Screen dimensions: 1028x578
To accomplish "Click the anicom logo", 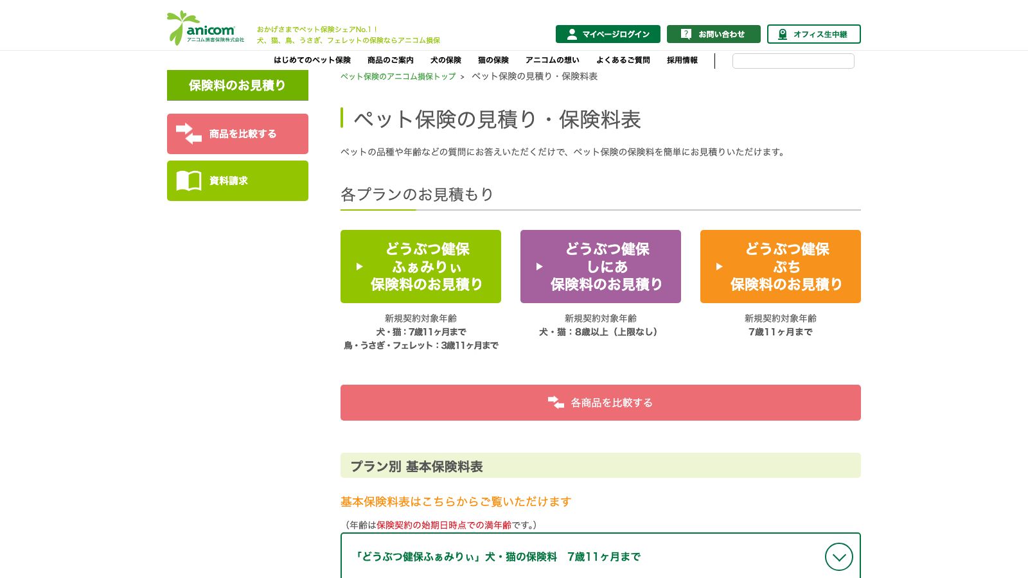I will click(x=206, y=28).
